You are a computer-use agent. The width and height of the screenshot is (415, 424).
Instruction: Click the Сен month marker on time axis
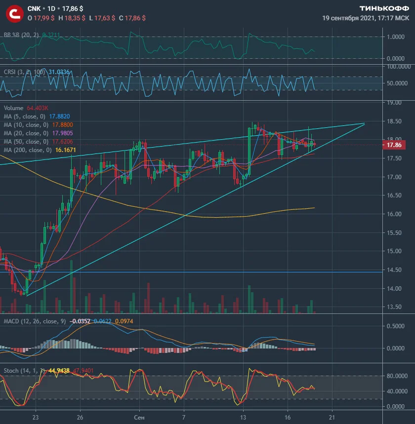click(x=139, y=417)
